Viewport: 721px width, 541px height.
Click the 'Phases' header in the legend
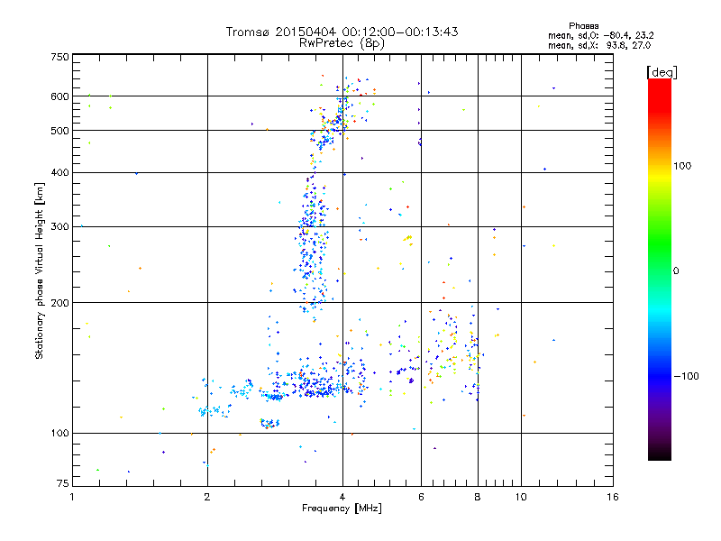pyautogui.click(x=583, y=26)
